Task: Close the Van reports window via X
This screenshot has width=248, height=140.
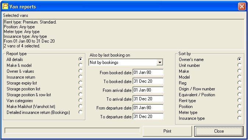Action: (x=242, y=7)
